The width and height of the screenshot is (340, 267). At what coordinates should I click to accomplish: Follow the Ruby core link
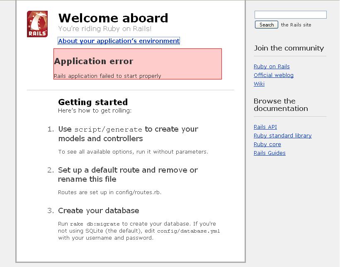tap(267, 144)
